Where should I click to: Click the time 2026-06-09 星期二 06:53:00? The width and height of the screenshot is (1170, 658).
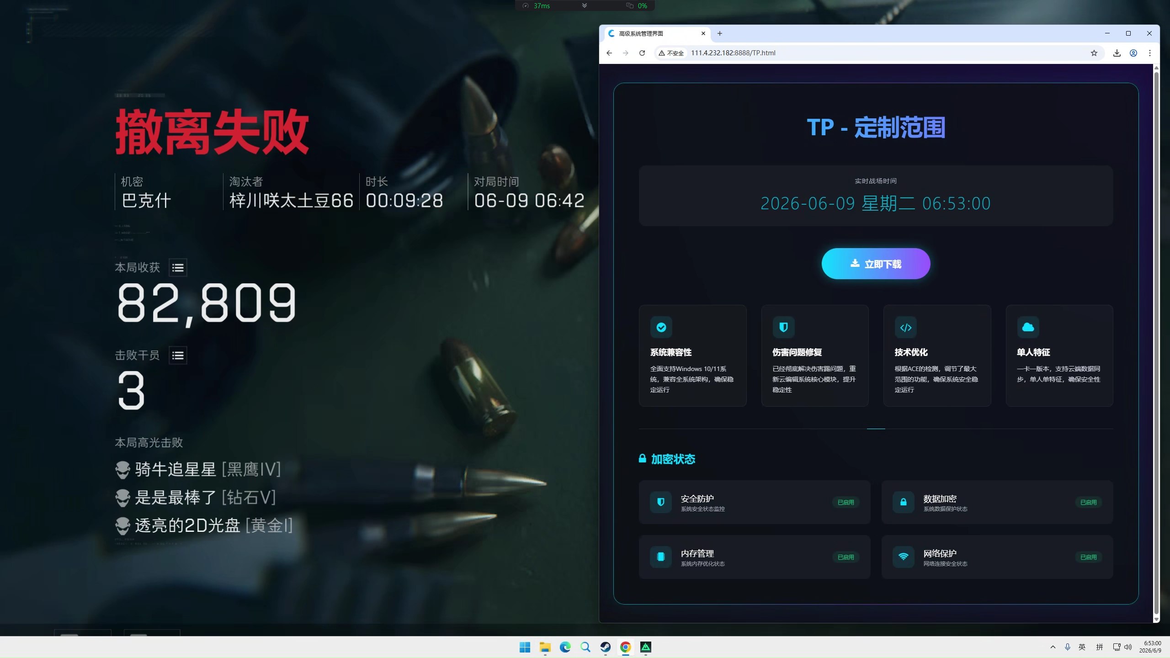(x=875, y=203)
